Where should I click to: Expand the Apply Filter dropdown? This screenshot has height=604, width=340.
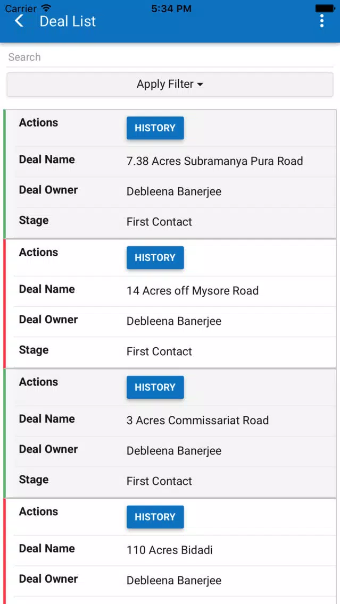[x=170, y=84]
